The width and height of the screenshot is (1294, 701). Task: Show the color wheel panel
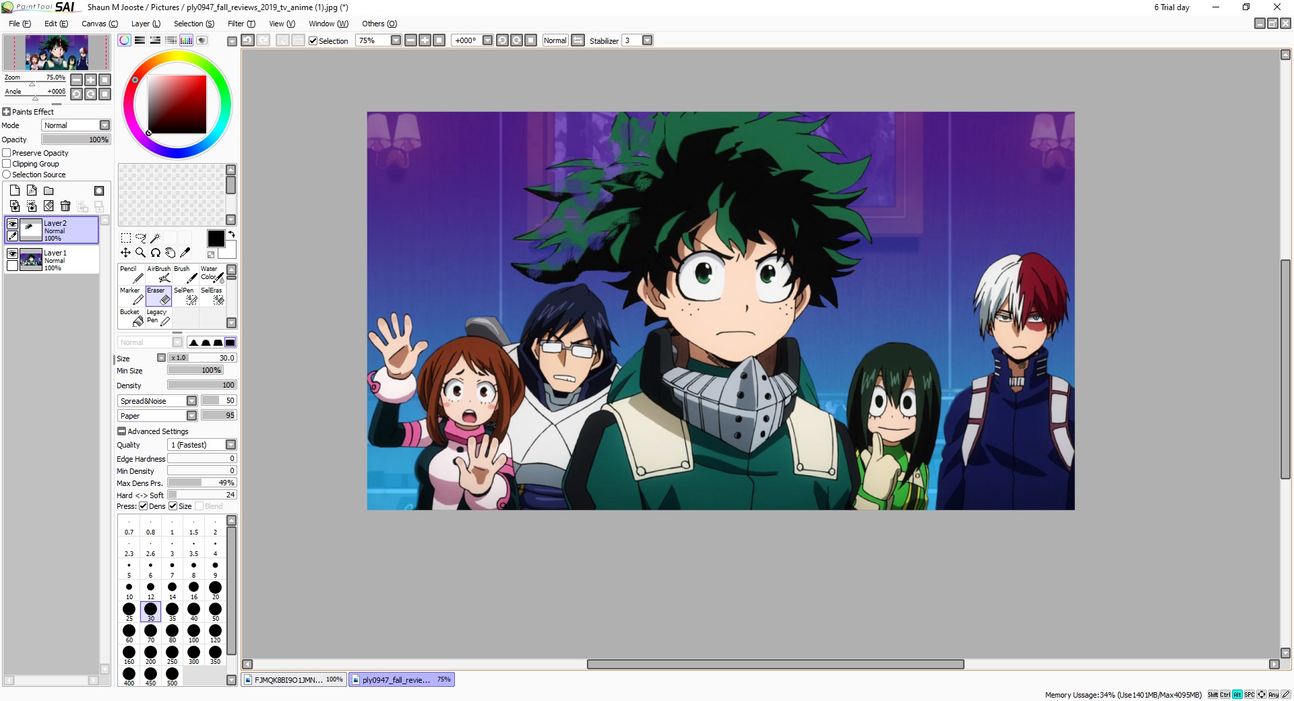125,40
